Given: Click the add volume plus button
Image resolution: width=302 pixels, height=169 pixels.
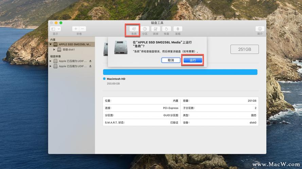Looking at the screenshot, I should click(76, 29).
